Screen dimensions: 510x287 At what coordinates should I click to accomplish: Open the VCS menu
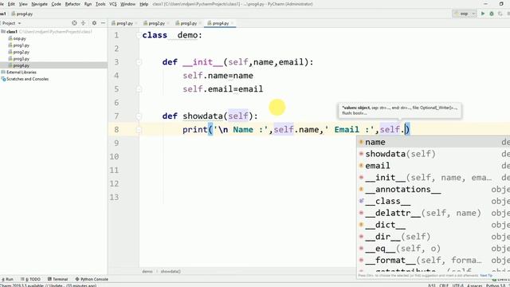click(x=113, y=4)
